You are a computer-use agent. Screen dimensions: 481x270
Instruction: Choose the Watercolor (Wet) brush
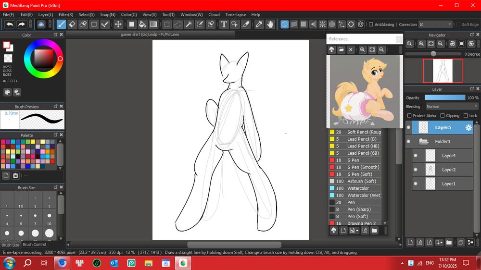coord(355,196)
